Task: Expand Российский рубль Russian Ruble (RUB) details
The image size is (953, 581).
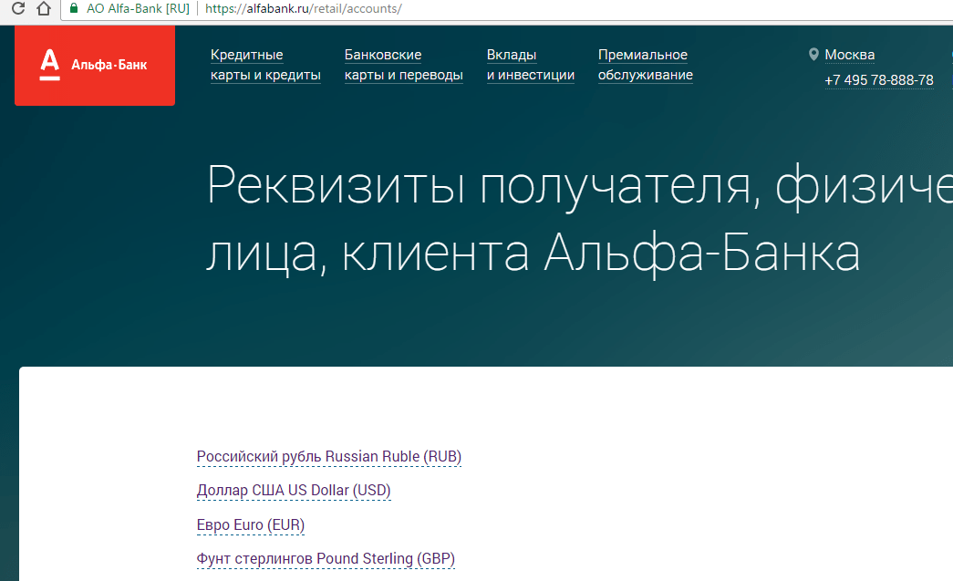Action: (329, 456)
